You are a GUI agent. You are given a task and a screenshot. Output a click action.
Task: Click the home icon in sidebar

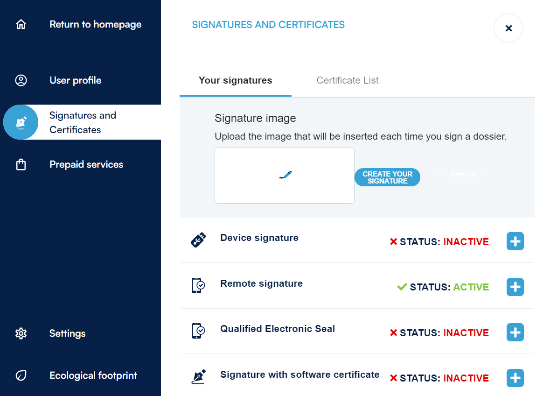pyautogui.click(x=21, y=24)
